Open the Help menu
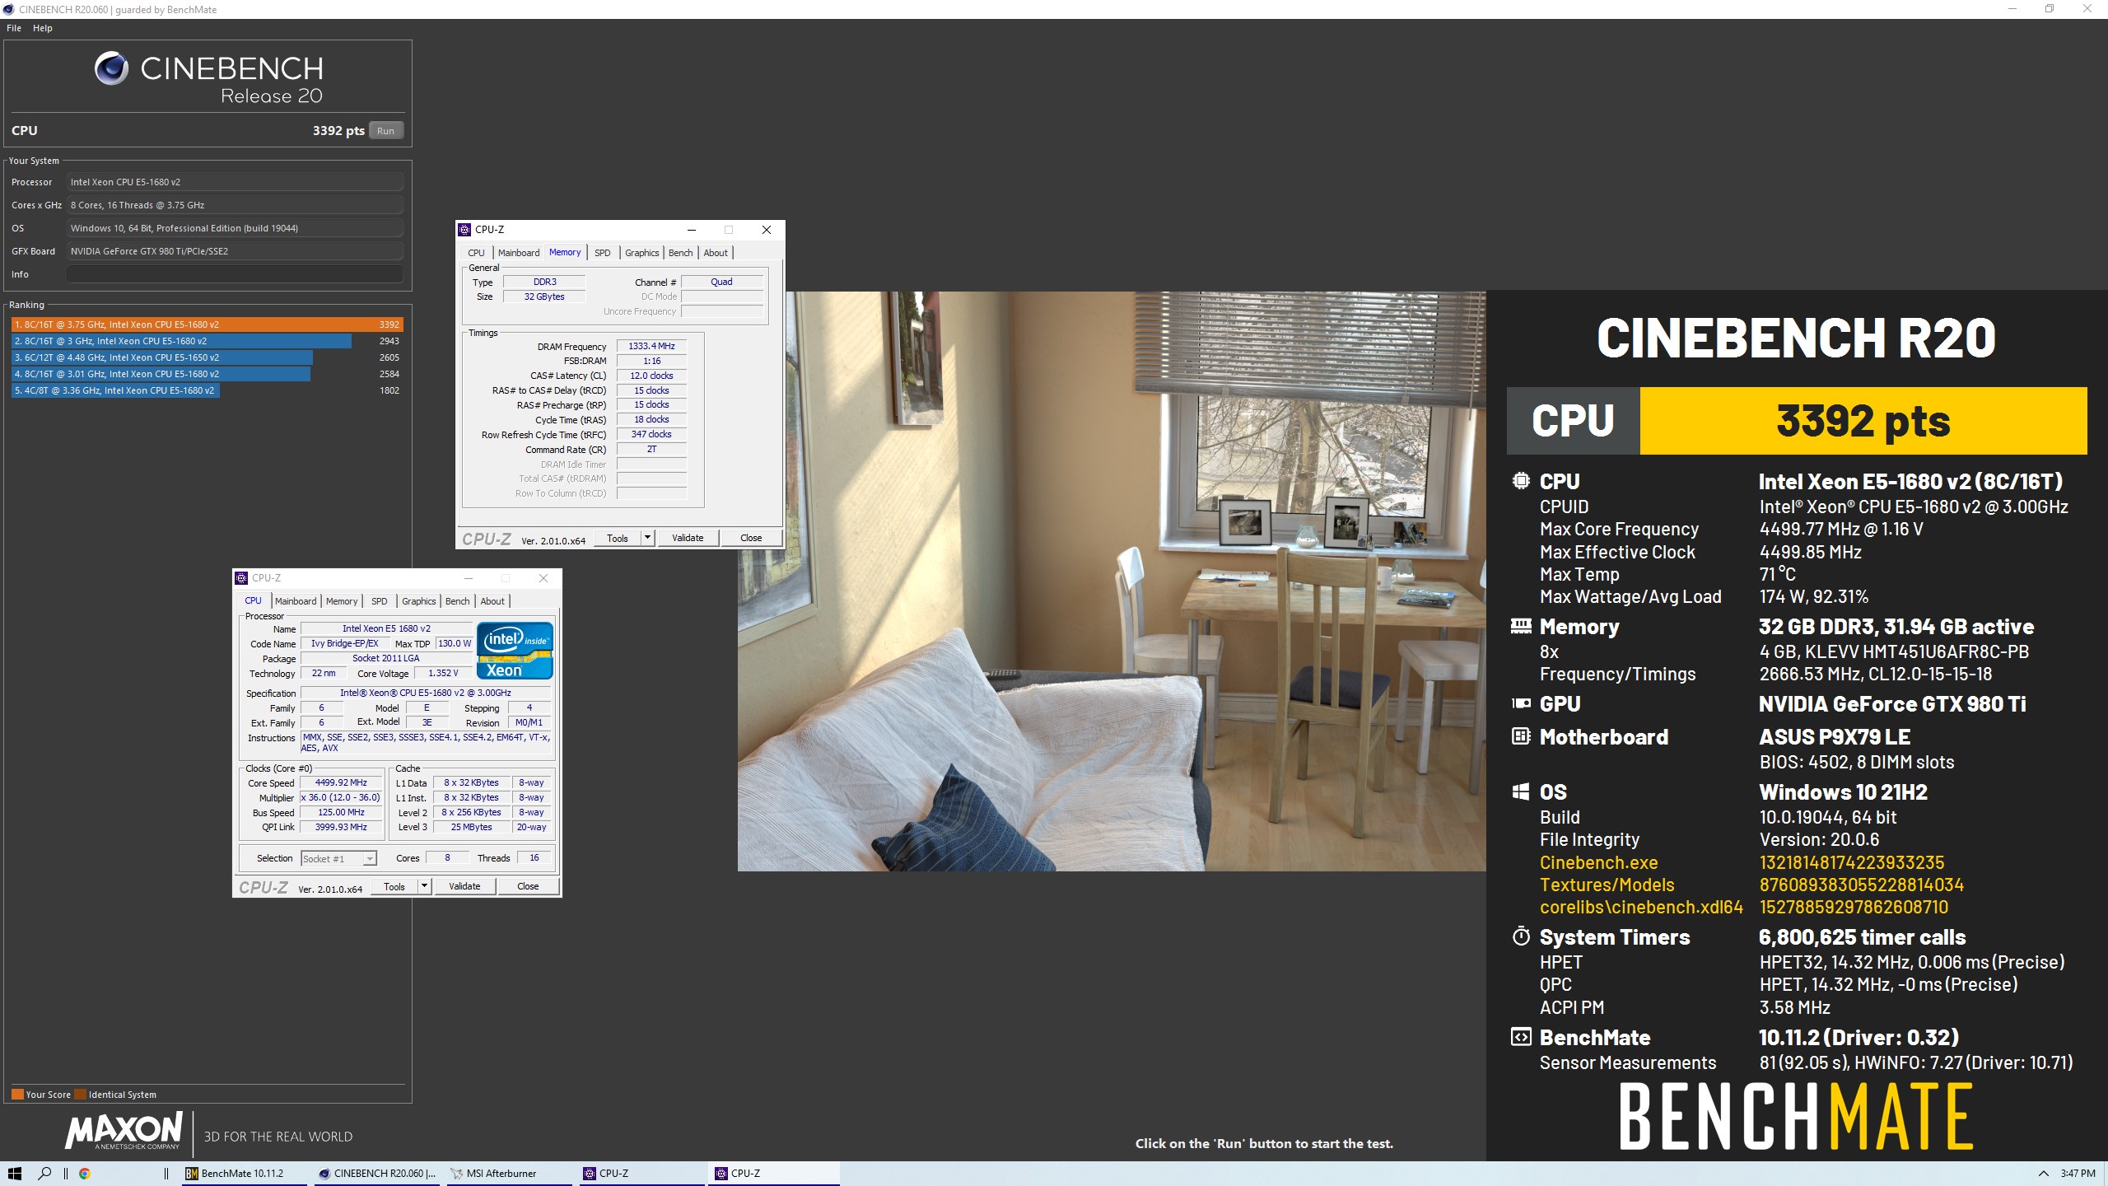The image size is (2108, 1186). coord(43,28)
